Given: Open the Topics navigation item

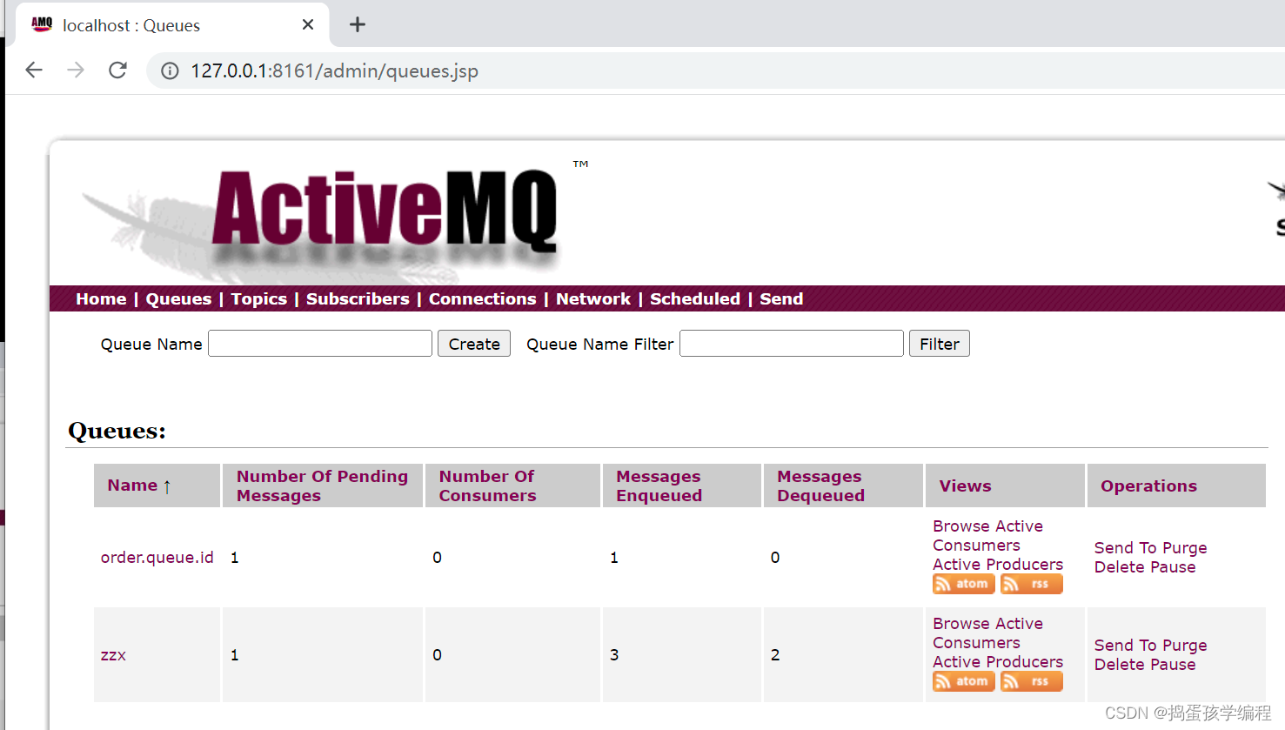Looking at the screenshot, I should (x=258, y=298).
